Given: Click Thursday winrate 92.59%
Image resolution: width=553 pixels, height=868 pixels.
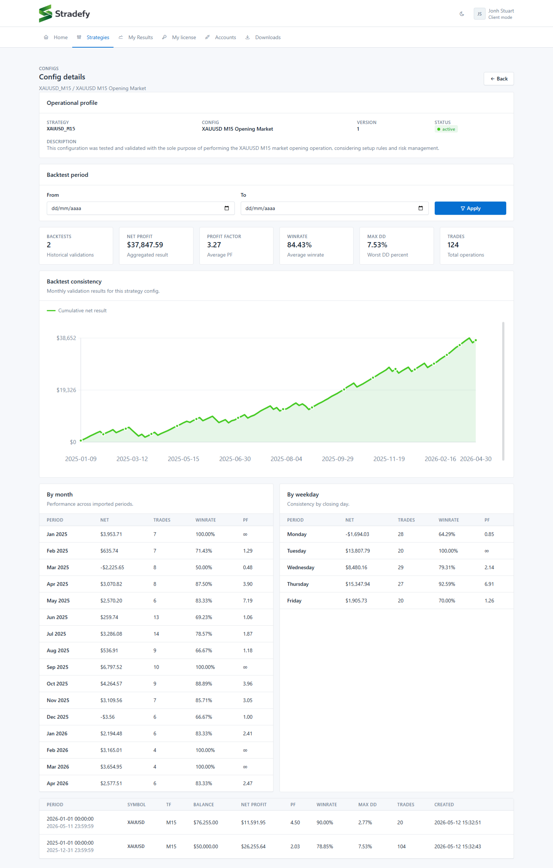Looking at the screenshot, I should 447,584.
